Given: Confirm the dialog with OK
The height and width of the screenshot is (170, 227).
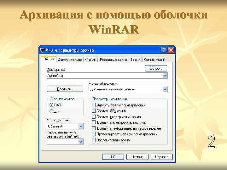Looking at the screenshot, I should [x=113, y=157].
